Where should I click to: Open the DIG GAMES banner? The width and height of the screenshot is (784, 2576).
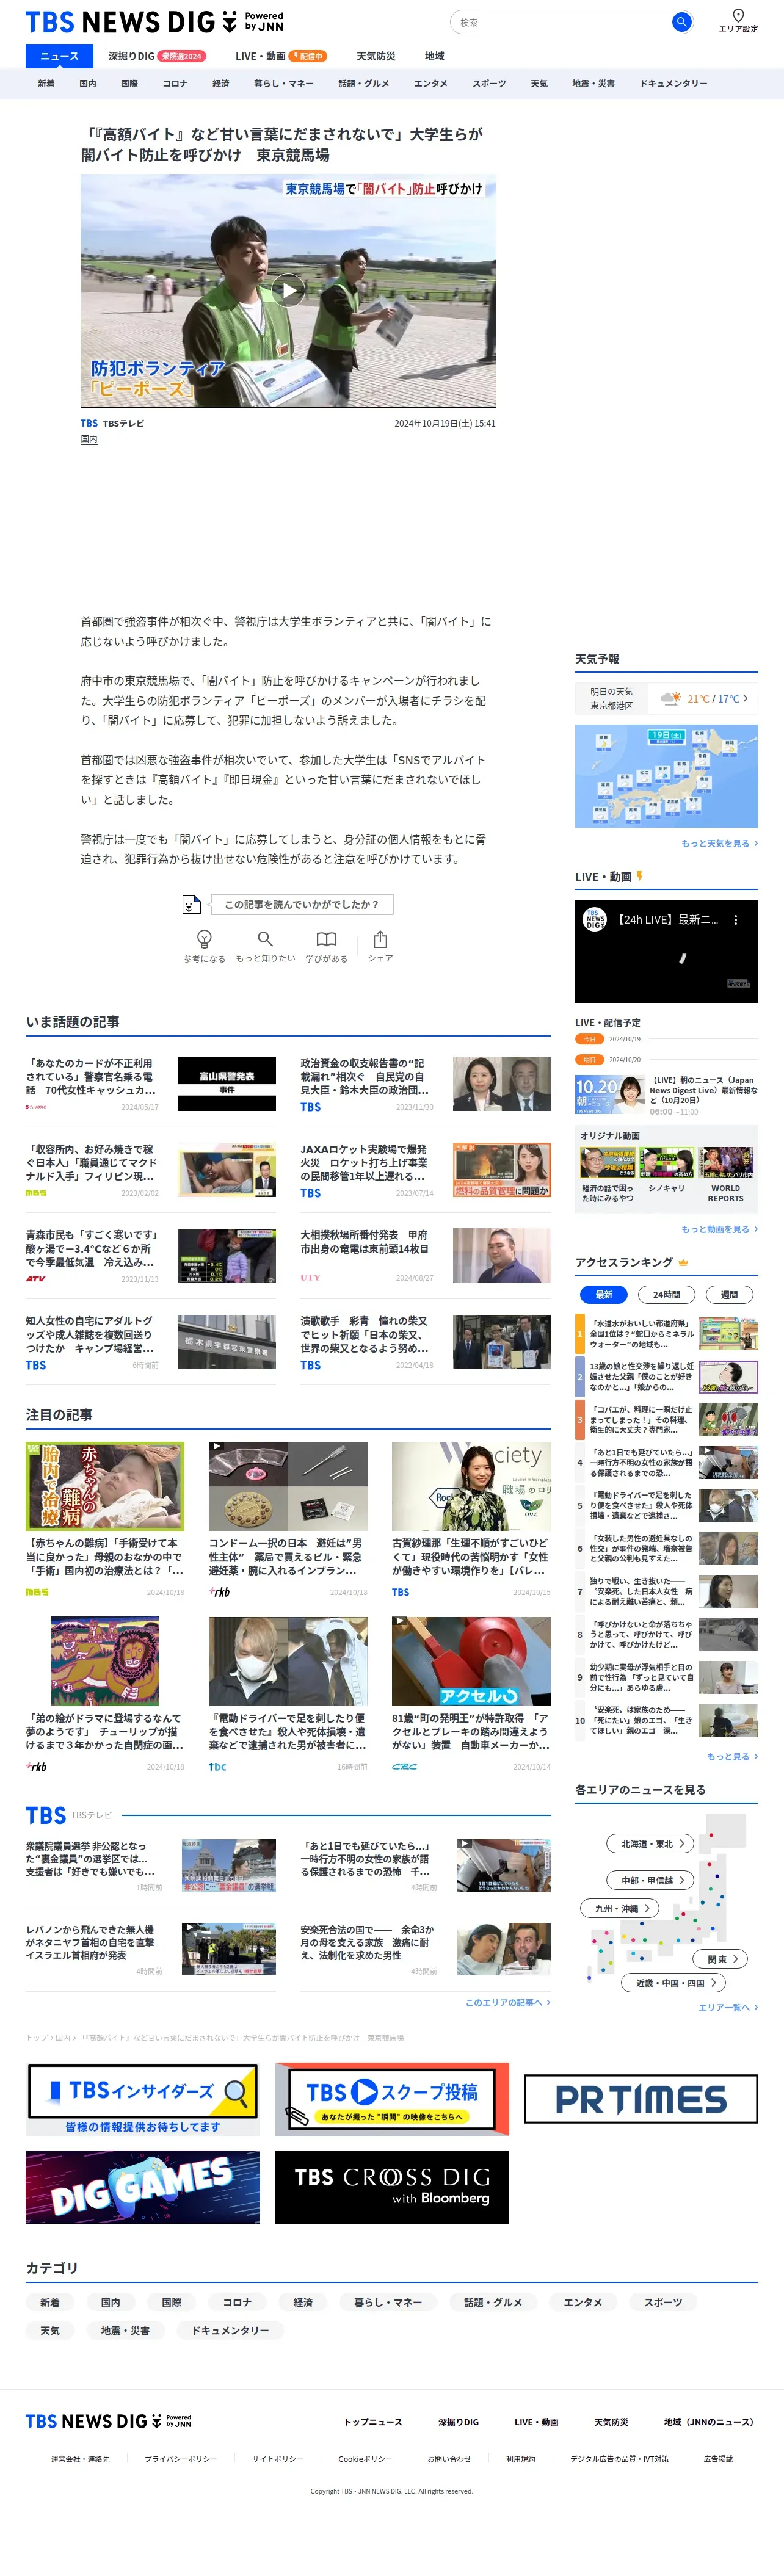coord(142,2188)
